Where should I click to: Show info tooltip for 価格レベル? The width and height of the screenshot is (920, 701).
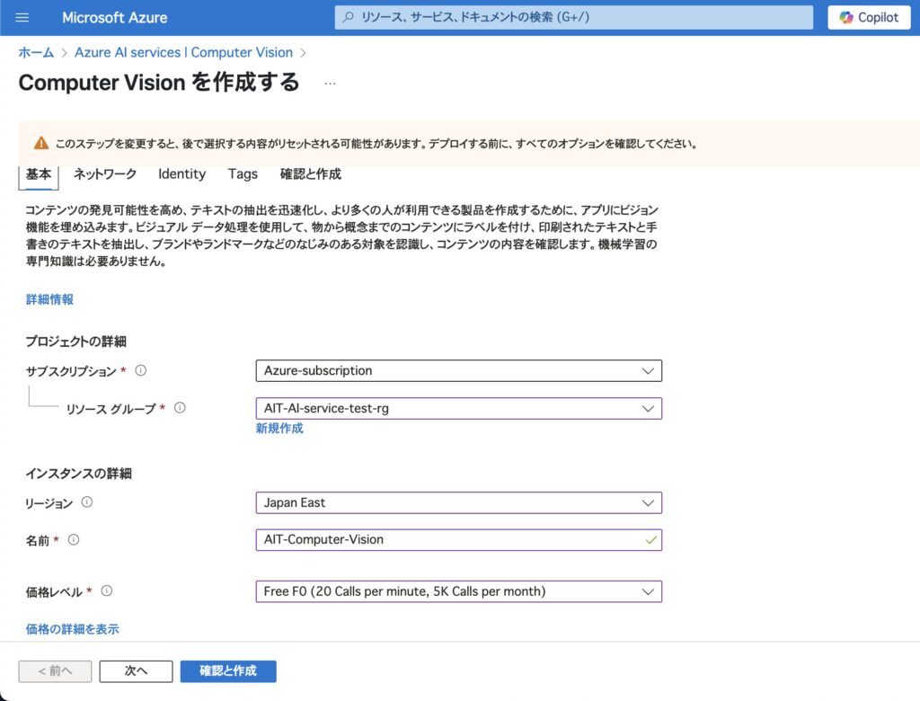tap(107, 591)
